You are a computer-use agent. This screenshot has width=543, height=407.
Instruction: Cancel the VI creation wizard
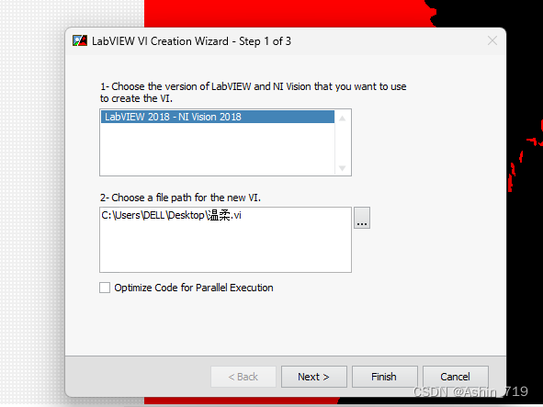coord(456,377)
